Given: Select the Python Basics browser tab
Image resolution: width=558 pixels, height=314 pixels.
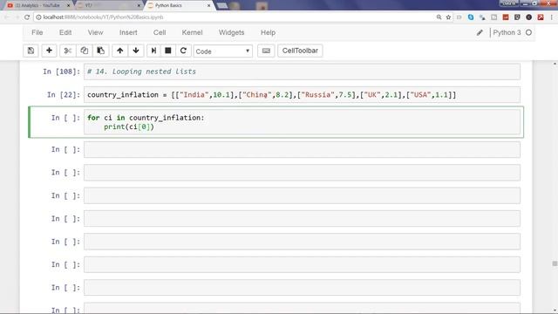Looking at the screenshot, I should click(x=179, y=5).
